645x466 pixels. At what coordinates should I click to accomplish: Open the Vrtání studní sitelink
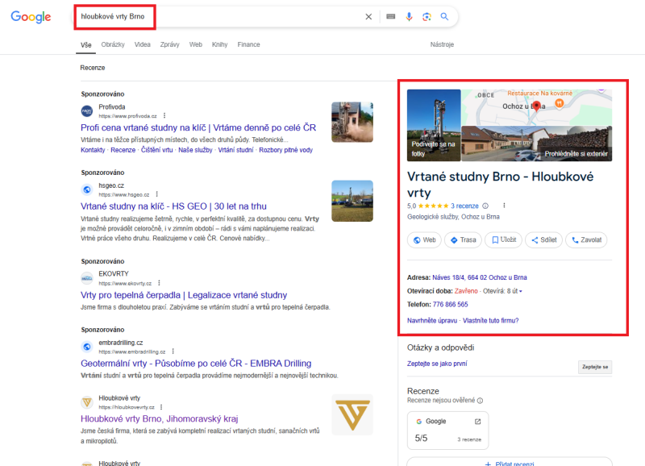click(x=235, y=150)
